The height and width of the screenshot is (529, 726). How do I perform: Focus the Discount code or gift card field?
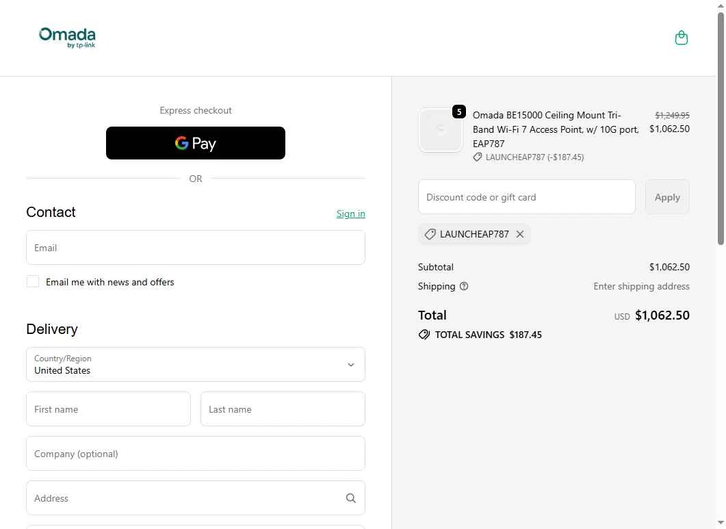pos(526,197)
